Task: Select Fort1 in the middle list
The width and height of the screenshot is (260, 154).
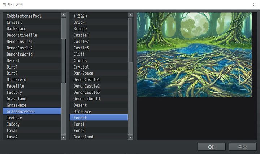Action: click(99, 124)
